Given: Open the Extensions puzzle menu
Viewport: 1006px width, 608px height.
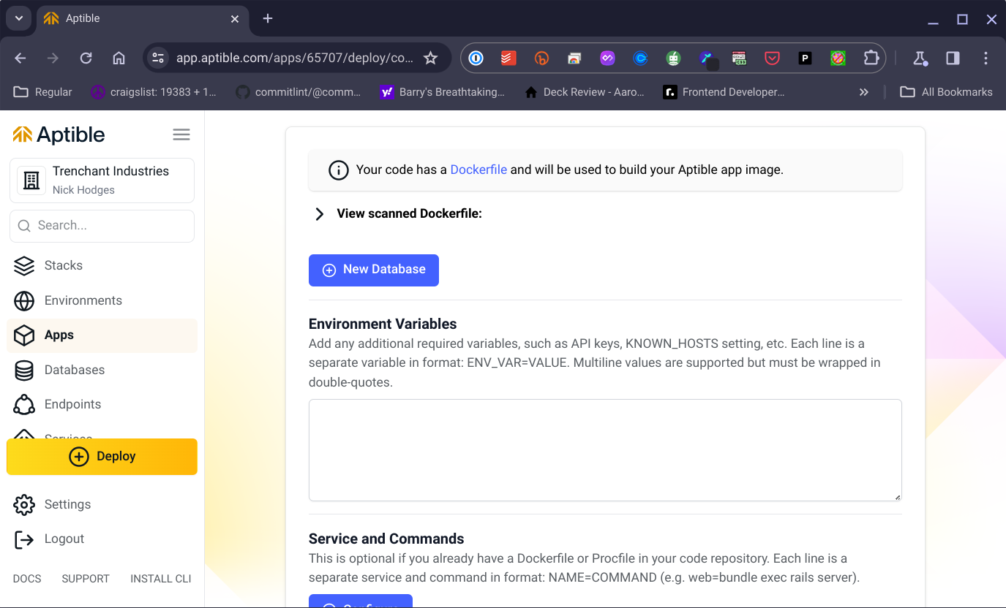Looking at the screenshot, I should (871, 58).
